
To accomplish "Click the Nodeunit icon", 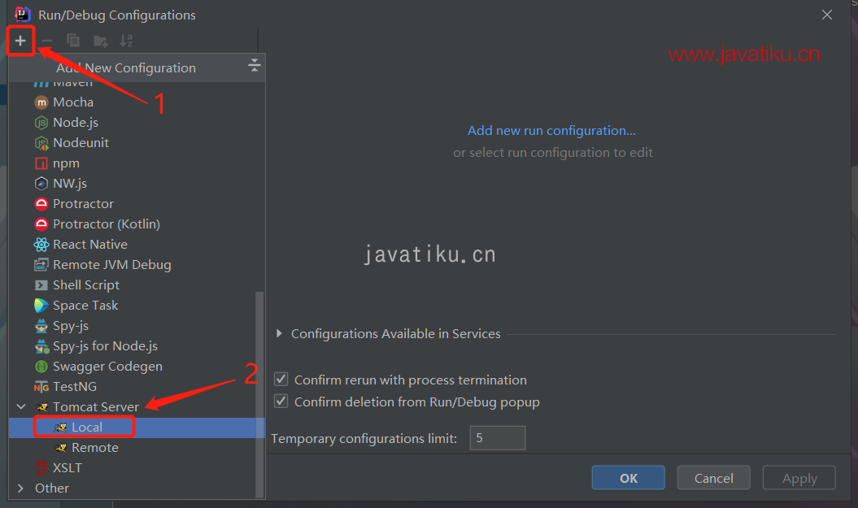I will [41, 143].
